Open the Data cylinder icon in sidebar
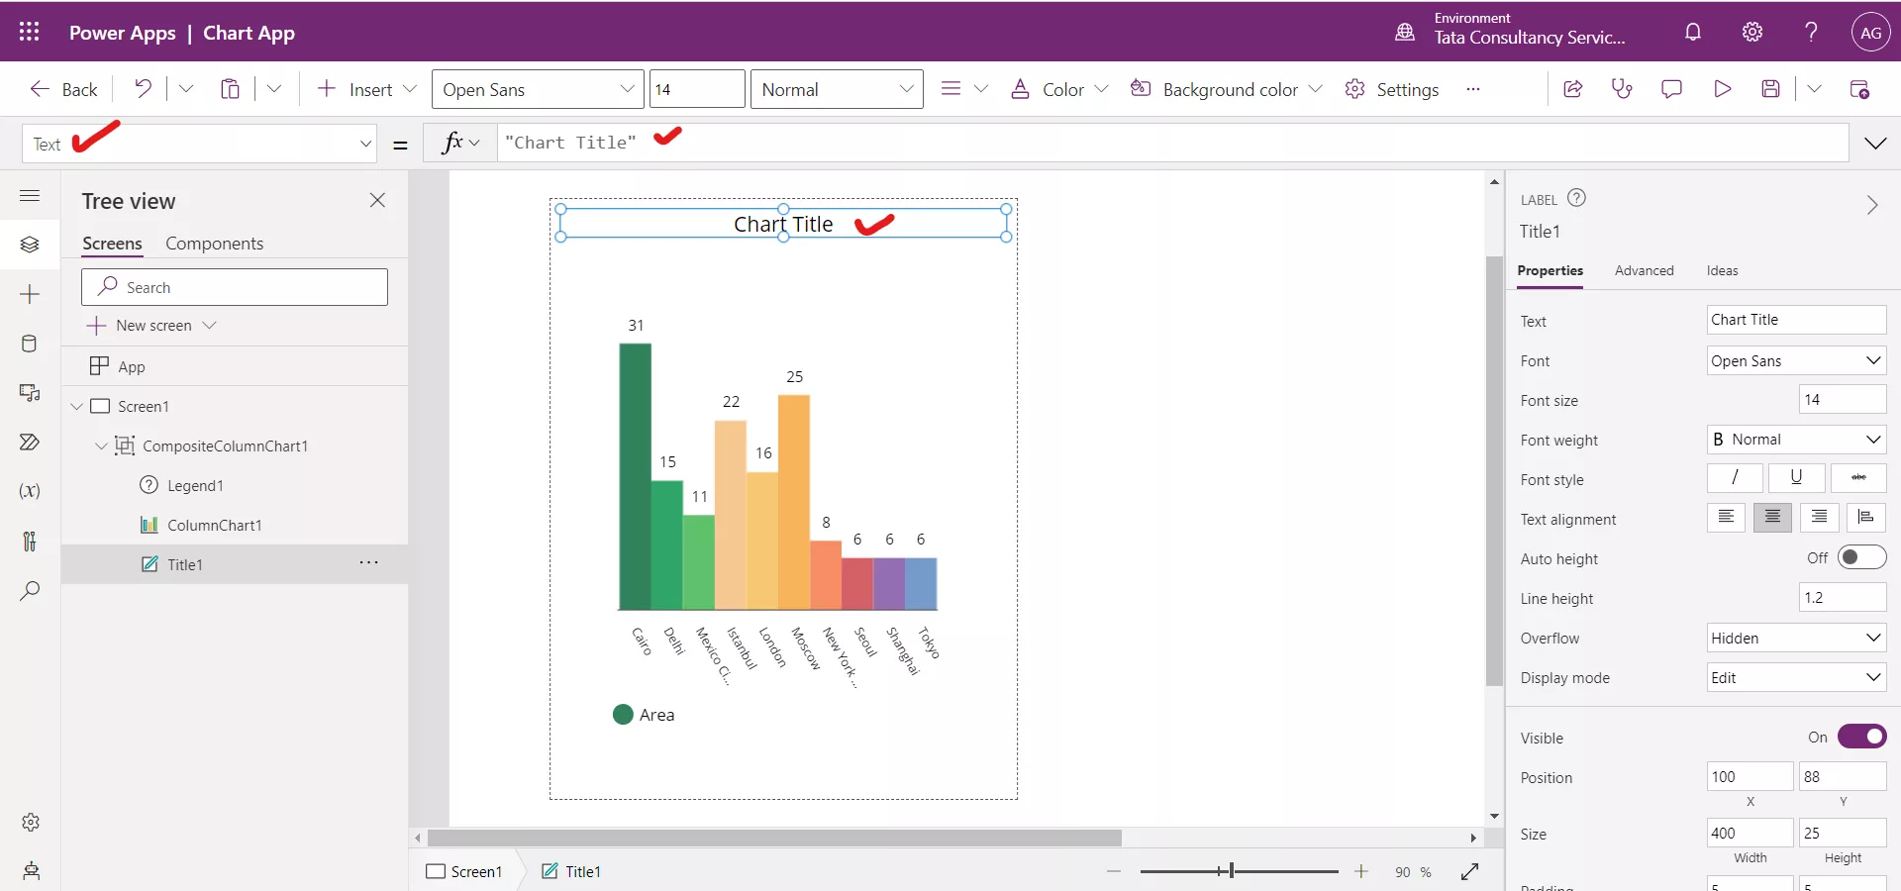Viewport: 1901px width, 891px height. 30,344
